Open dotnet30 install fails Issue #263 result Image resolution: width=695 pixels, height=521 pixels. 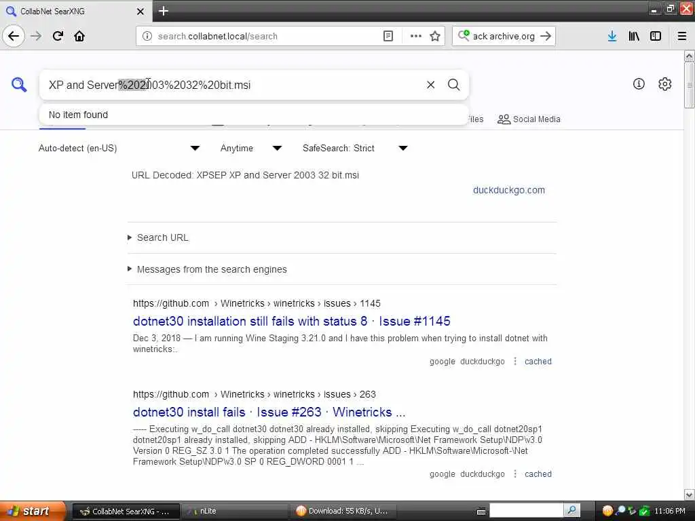coord(269,412)
